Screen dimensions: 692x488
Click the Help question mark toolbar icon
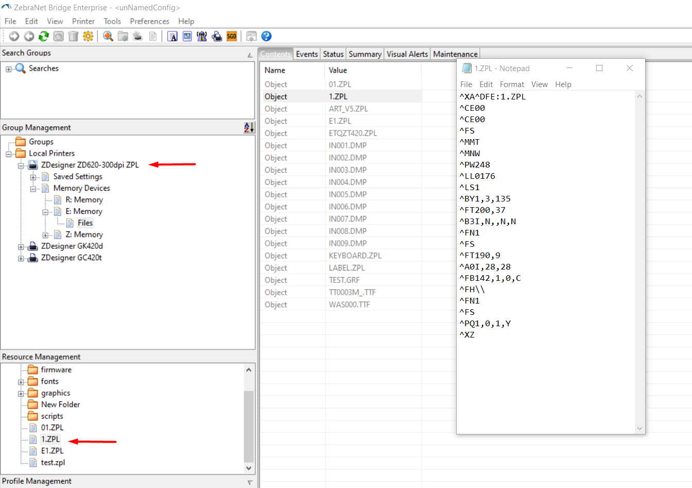266,36
